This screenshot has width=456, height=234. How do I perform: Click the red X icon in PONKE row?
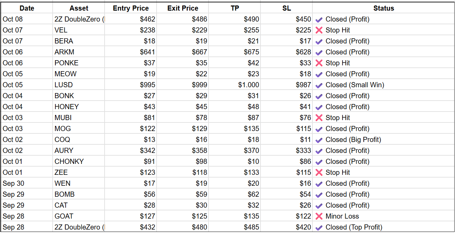pos(319,63)
